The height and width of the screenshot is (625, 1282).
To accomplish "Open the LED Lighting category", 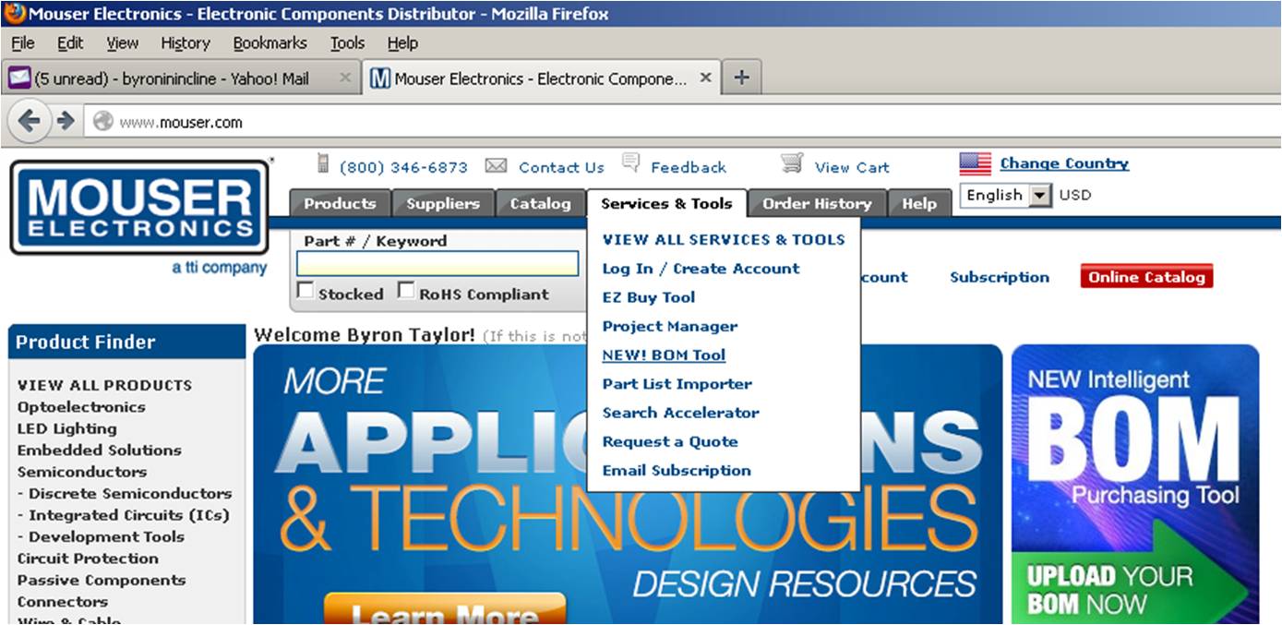I will 66,428.
